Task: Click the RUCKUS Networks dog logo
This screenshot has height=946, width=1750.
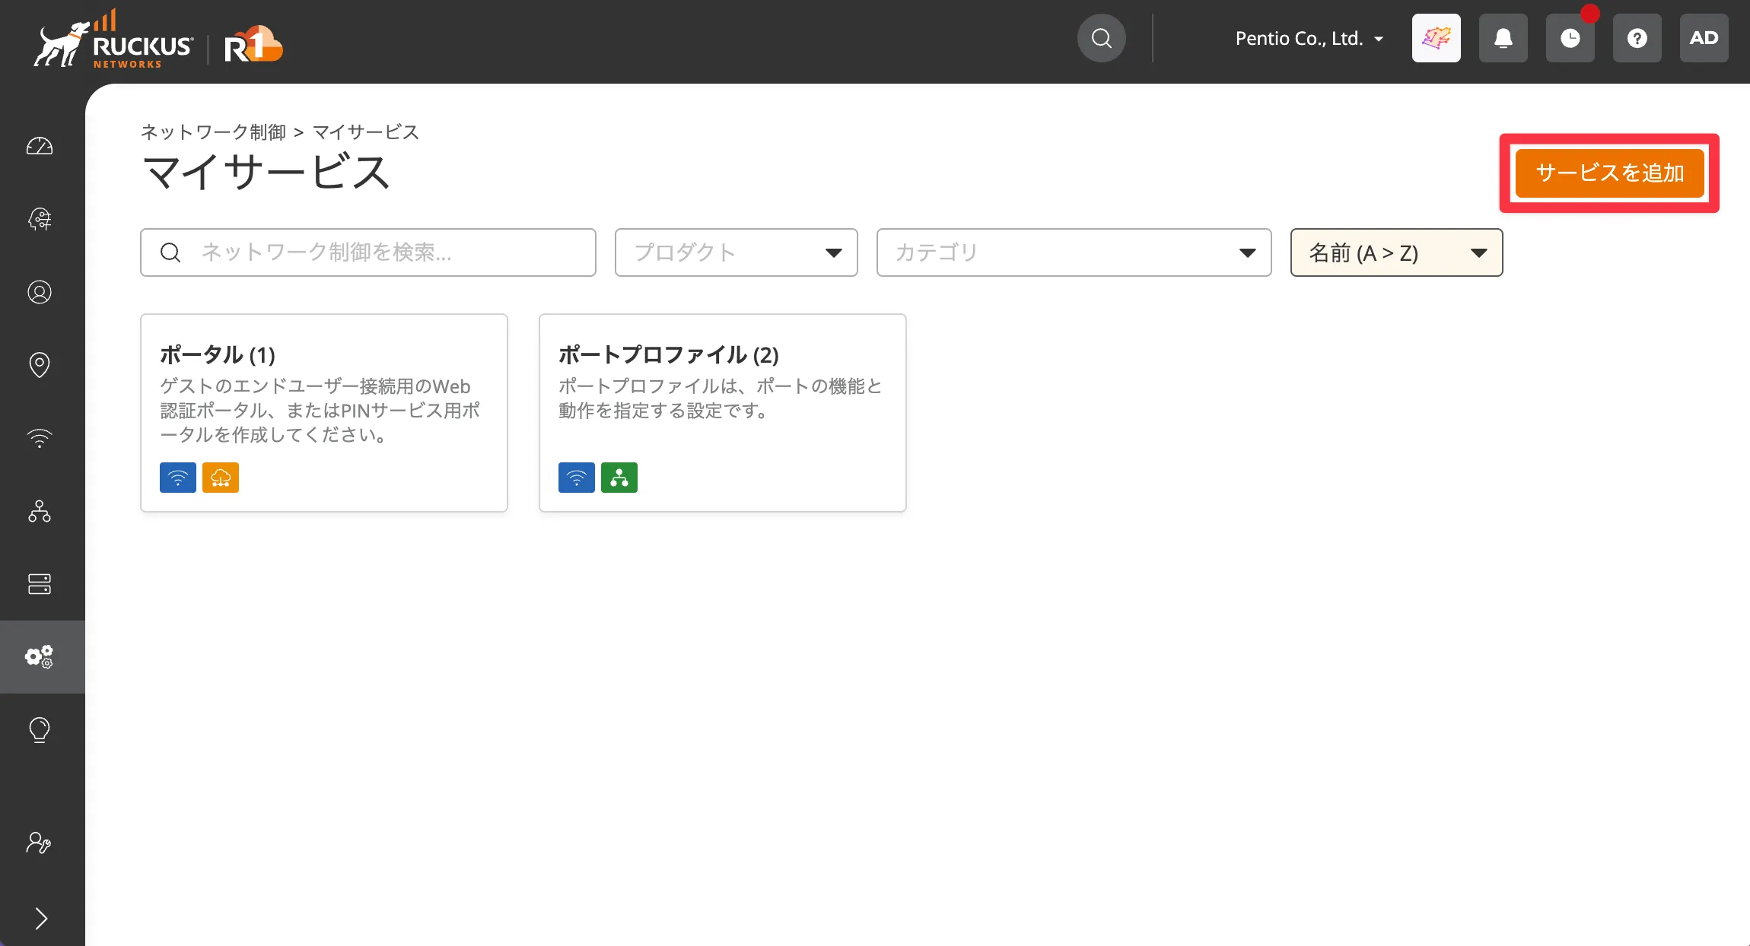Action: 113,40
